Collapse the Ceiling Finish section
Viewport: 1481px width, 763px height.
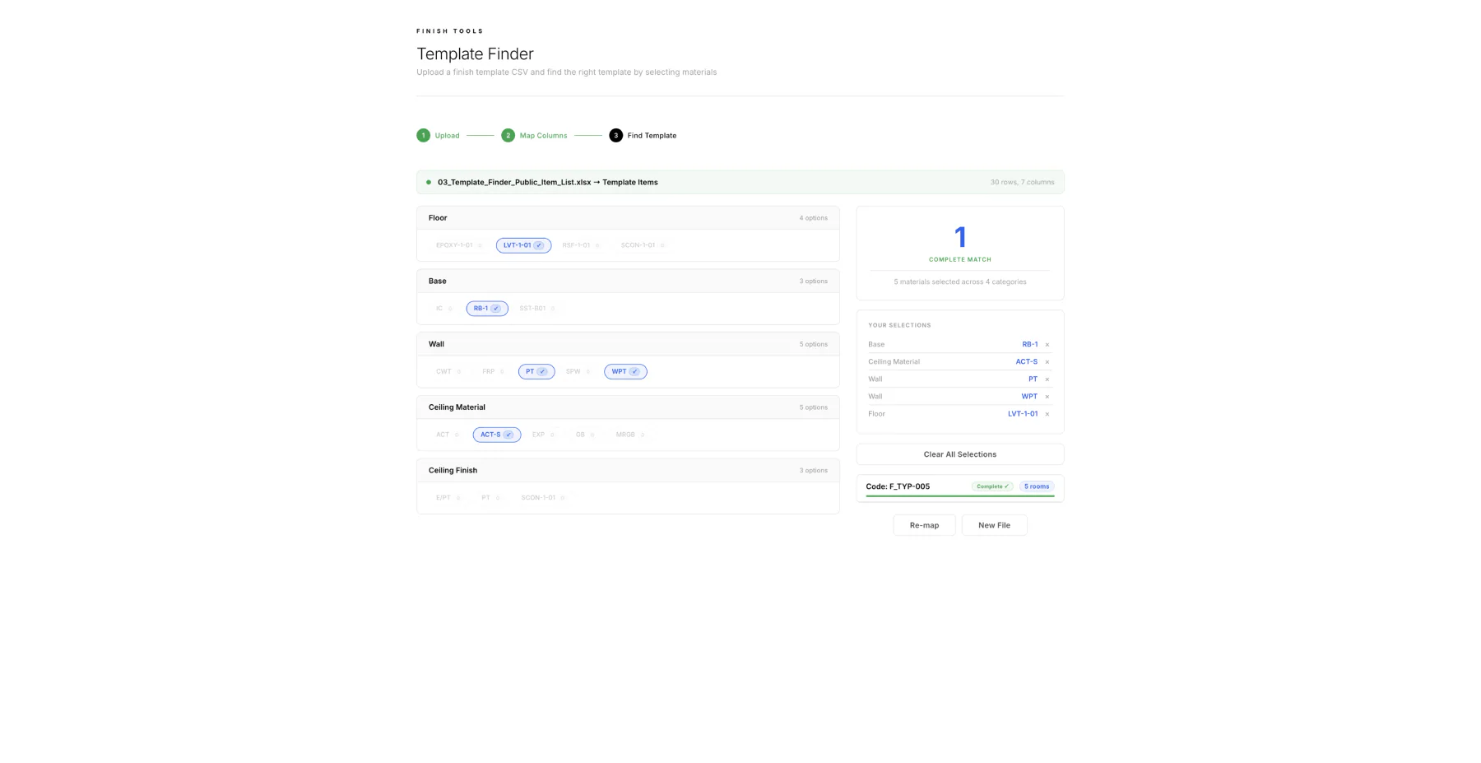coord(627,470)
